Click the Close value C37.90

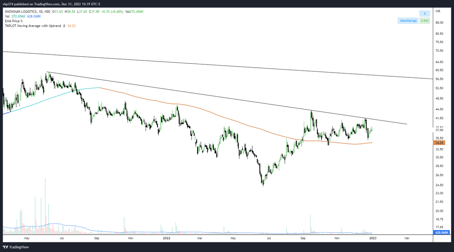[94, 11]
